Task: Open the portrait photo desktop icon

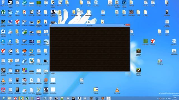Action: 167,12
